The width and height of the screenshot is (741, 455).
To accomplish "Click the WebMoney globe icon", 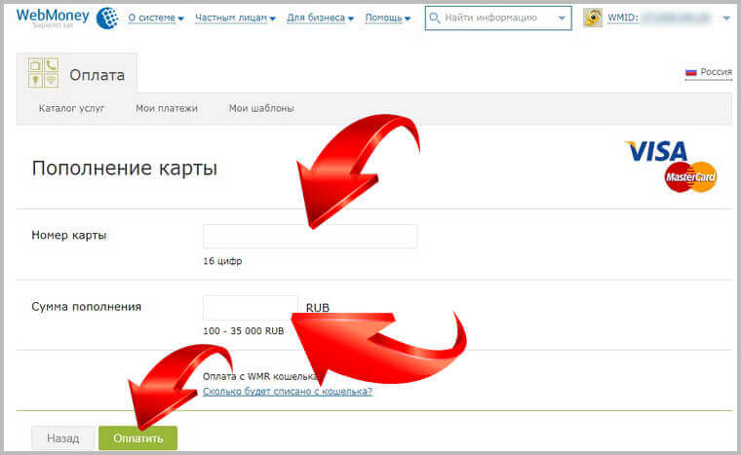I will click(107, 19).
